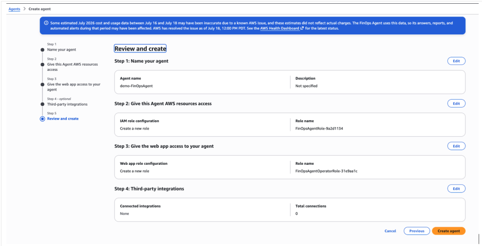Click Connected integrations value None
The image size is (482, 246).
[124, 214]
